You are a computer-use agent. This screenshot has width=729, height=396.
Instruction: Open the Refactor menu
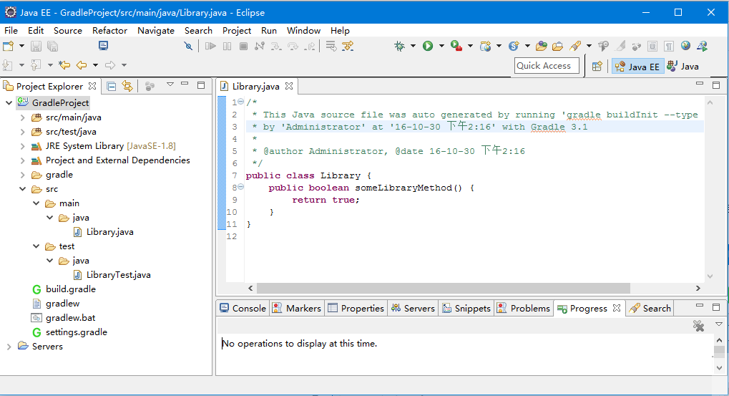coord(109,30)
